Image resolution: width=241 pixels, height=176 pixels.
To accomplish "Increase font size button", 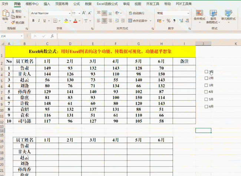I will coord(84,13).
